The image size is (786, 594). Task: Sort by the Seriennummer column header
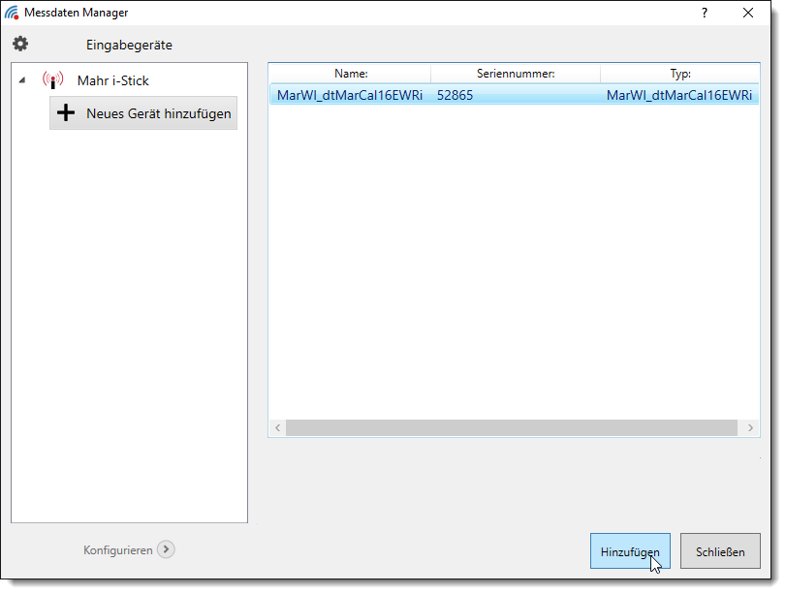[515, 74]
